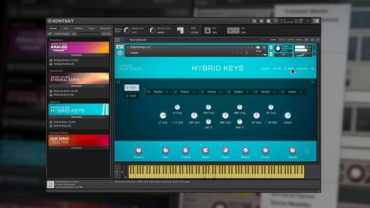Toggle Phaser effect power button
Viewport: 370px width, 208px height.
(x=176, y=92)
